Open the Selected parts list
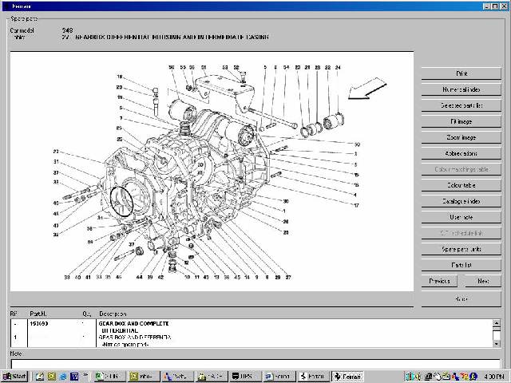This screenshot has height=383, width=511. [461, 105]
